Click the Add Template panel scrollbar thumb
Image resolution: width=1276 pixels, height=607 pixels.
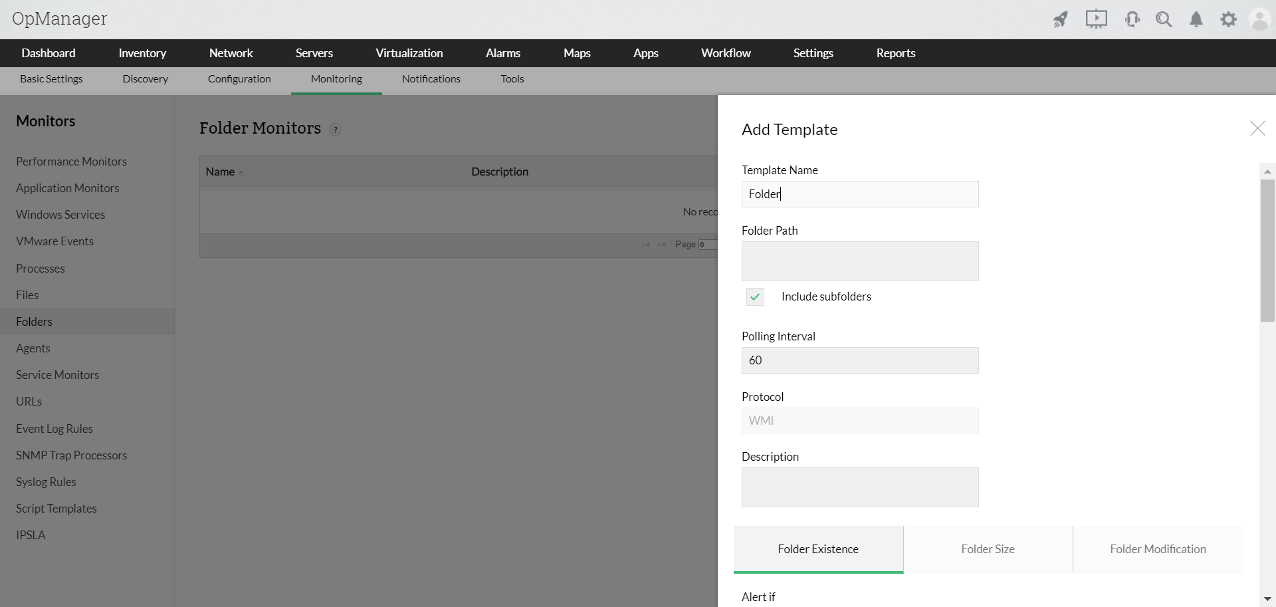pyautogui.click(x=1267, y=251)
